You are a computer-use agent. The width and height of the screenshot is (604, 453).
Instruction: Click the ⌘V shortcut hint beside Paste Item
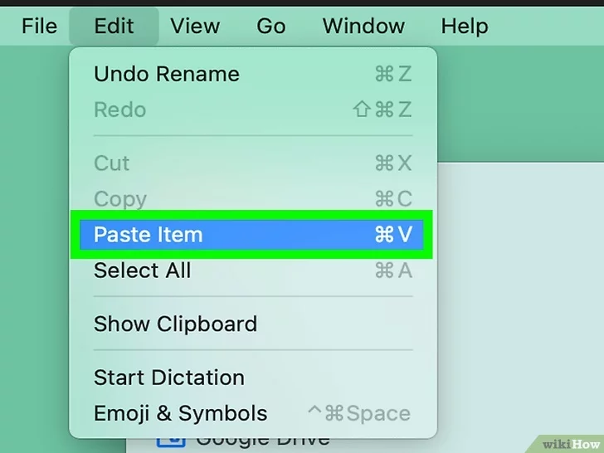pyautogui.click(x=393, y=235)
